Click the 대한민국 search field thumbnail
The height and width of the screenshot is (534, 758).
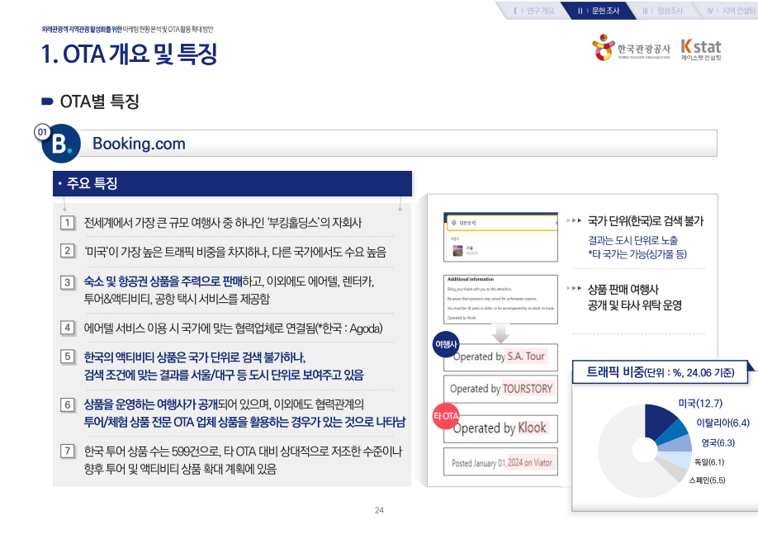pos(500,237)
